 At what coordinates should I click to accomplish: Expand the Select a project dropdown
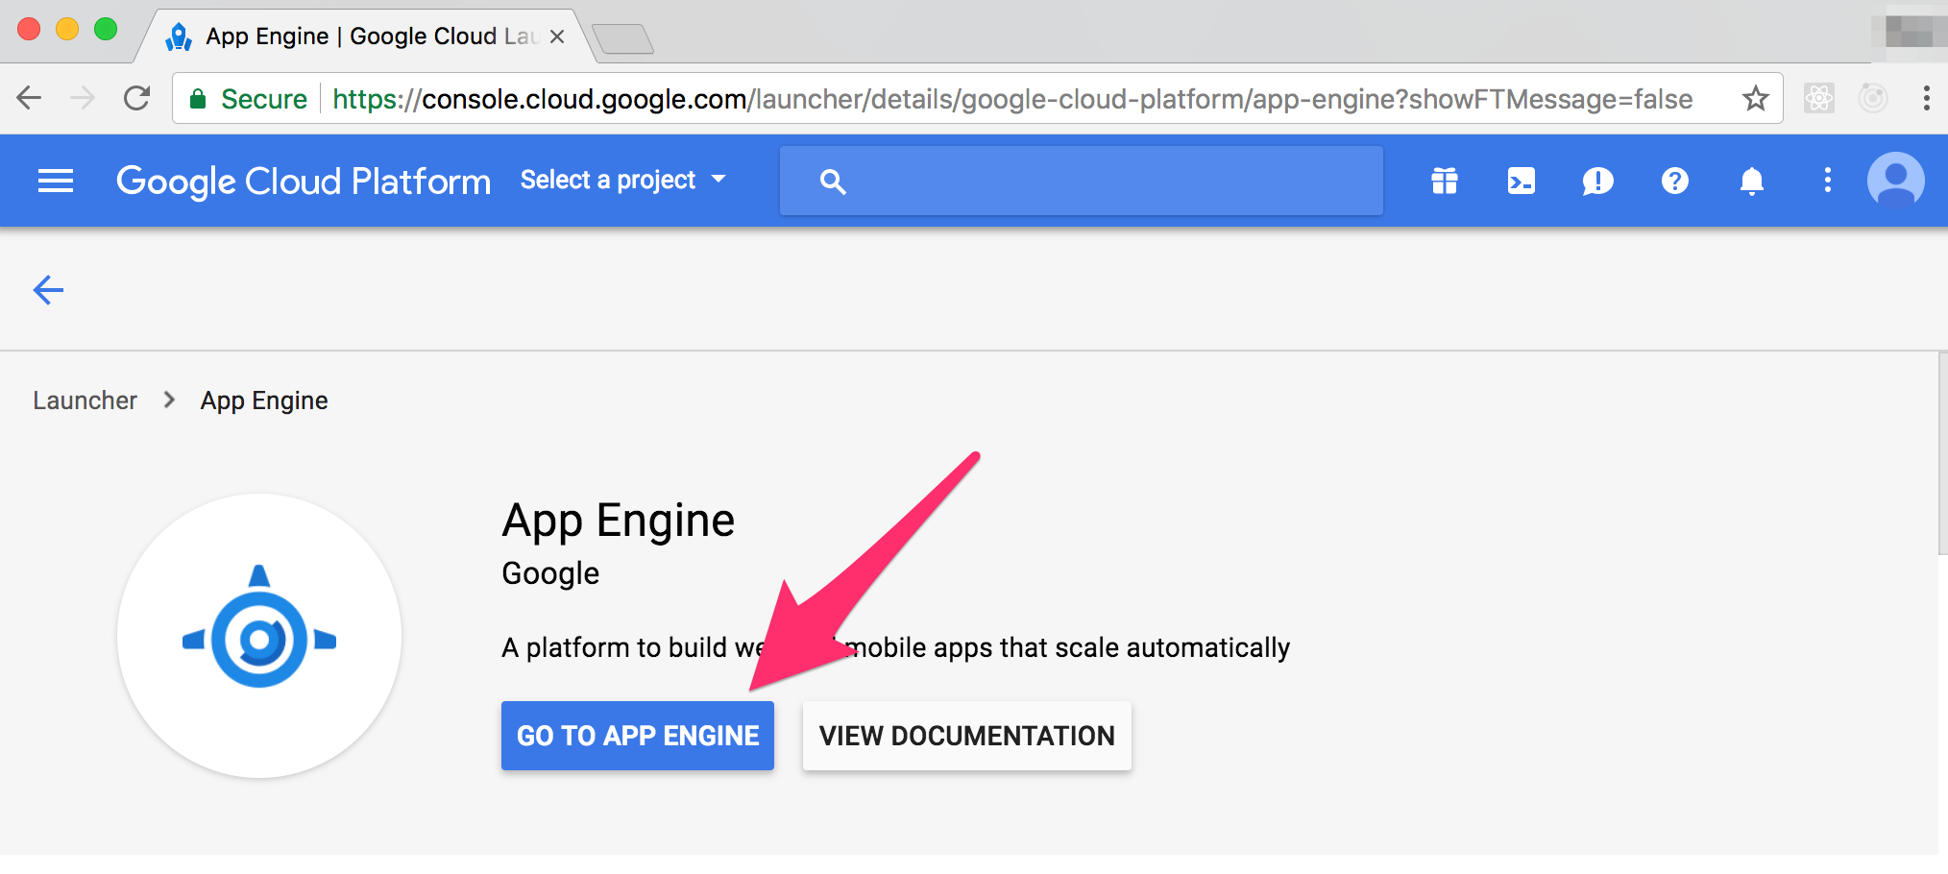(623, 181)
